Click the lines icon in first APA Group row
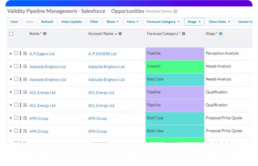This screenshot has height=166, width=258. (x=25, y=118)
